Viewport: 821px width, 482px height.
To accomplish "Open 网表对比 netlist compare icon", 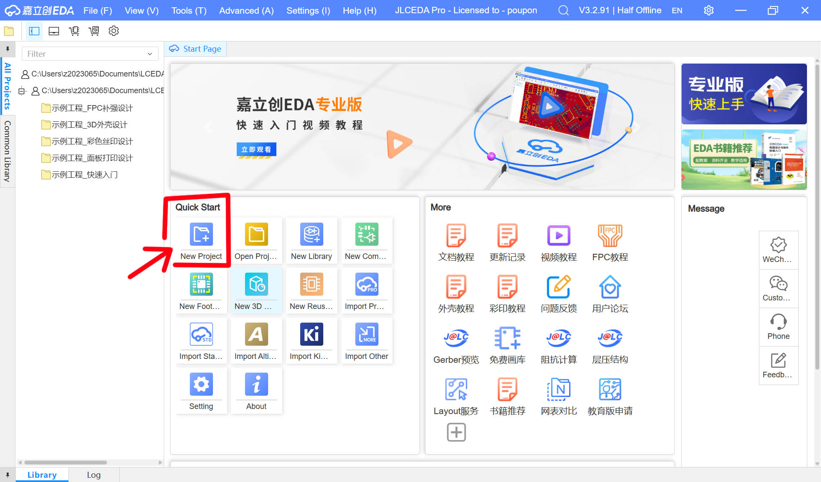I will pyautogui.click(x=558, y=390).
